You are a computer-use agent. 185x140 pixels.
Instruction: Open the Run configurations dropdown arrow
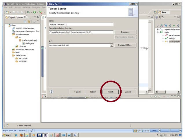pos(38,12)
